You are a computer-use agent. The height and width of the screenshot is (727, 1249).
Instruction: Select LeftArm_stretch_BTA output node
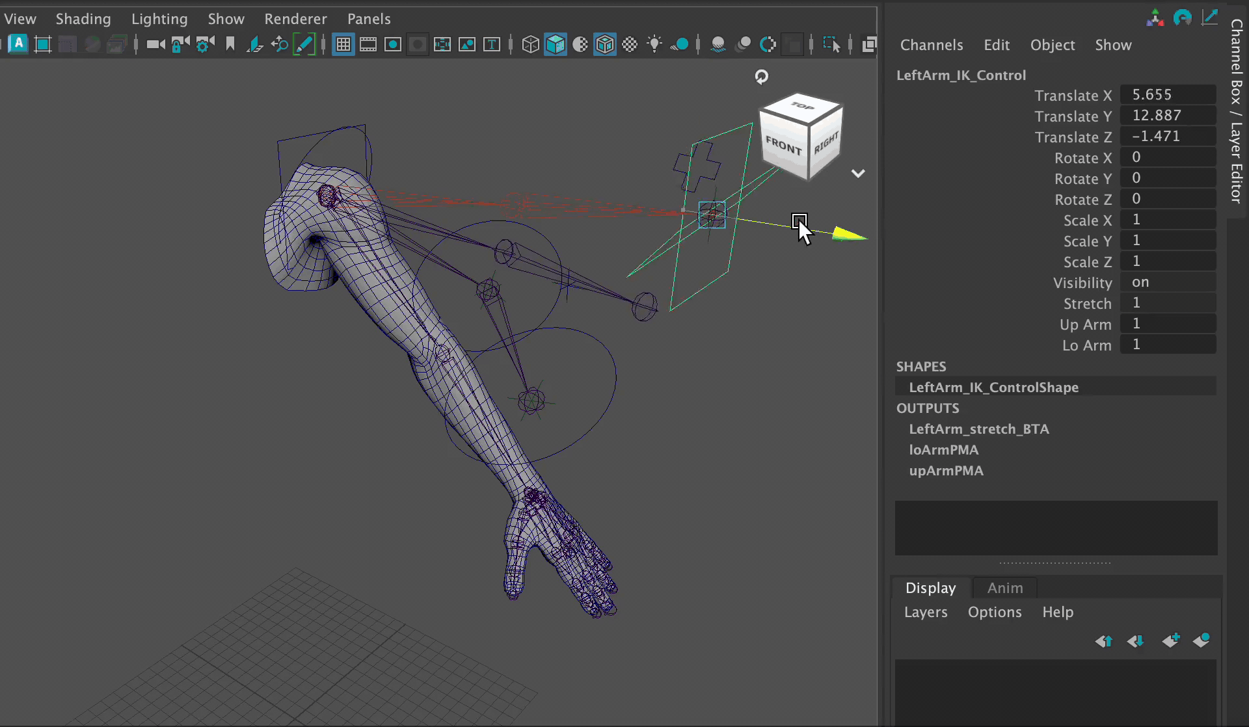[978, 429]
